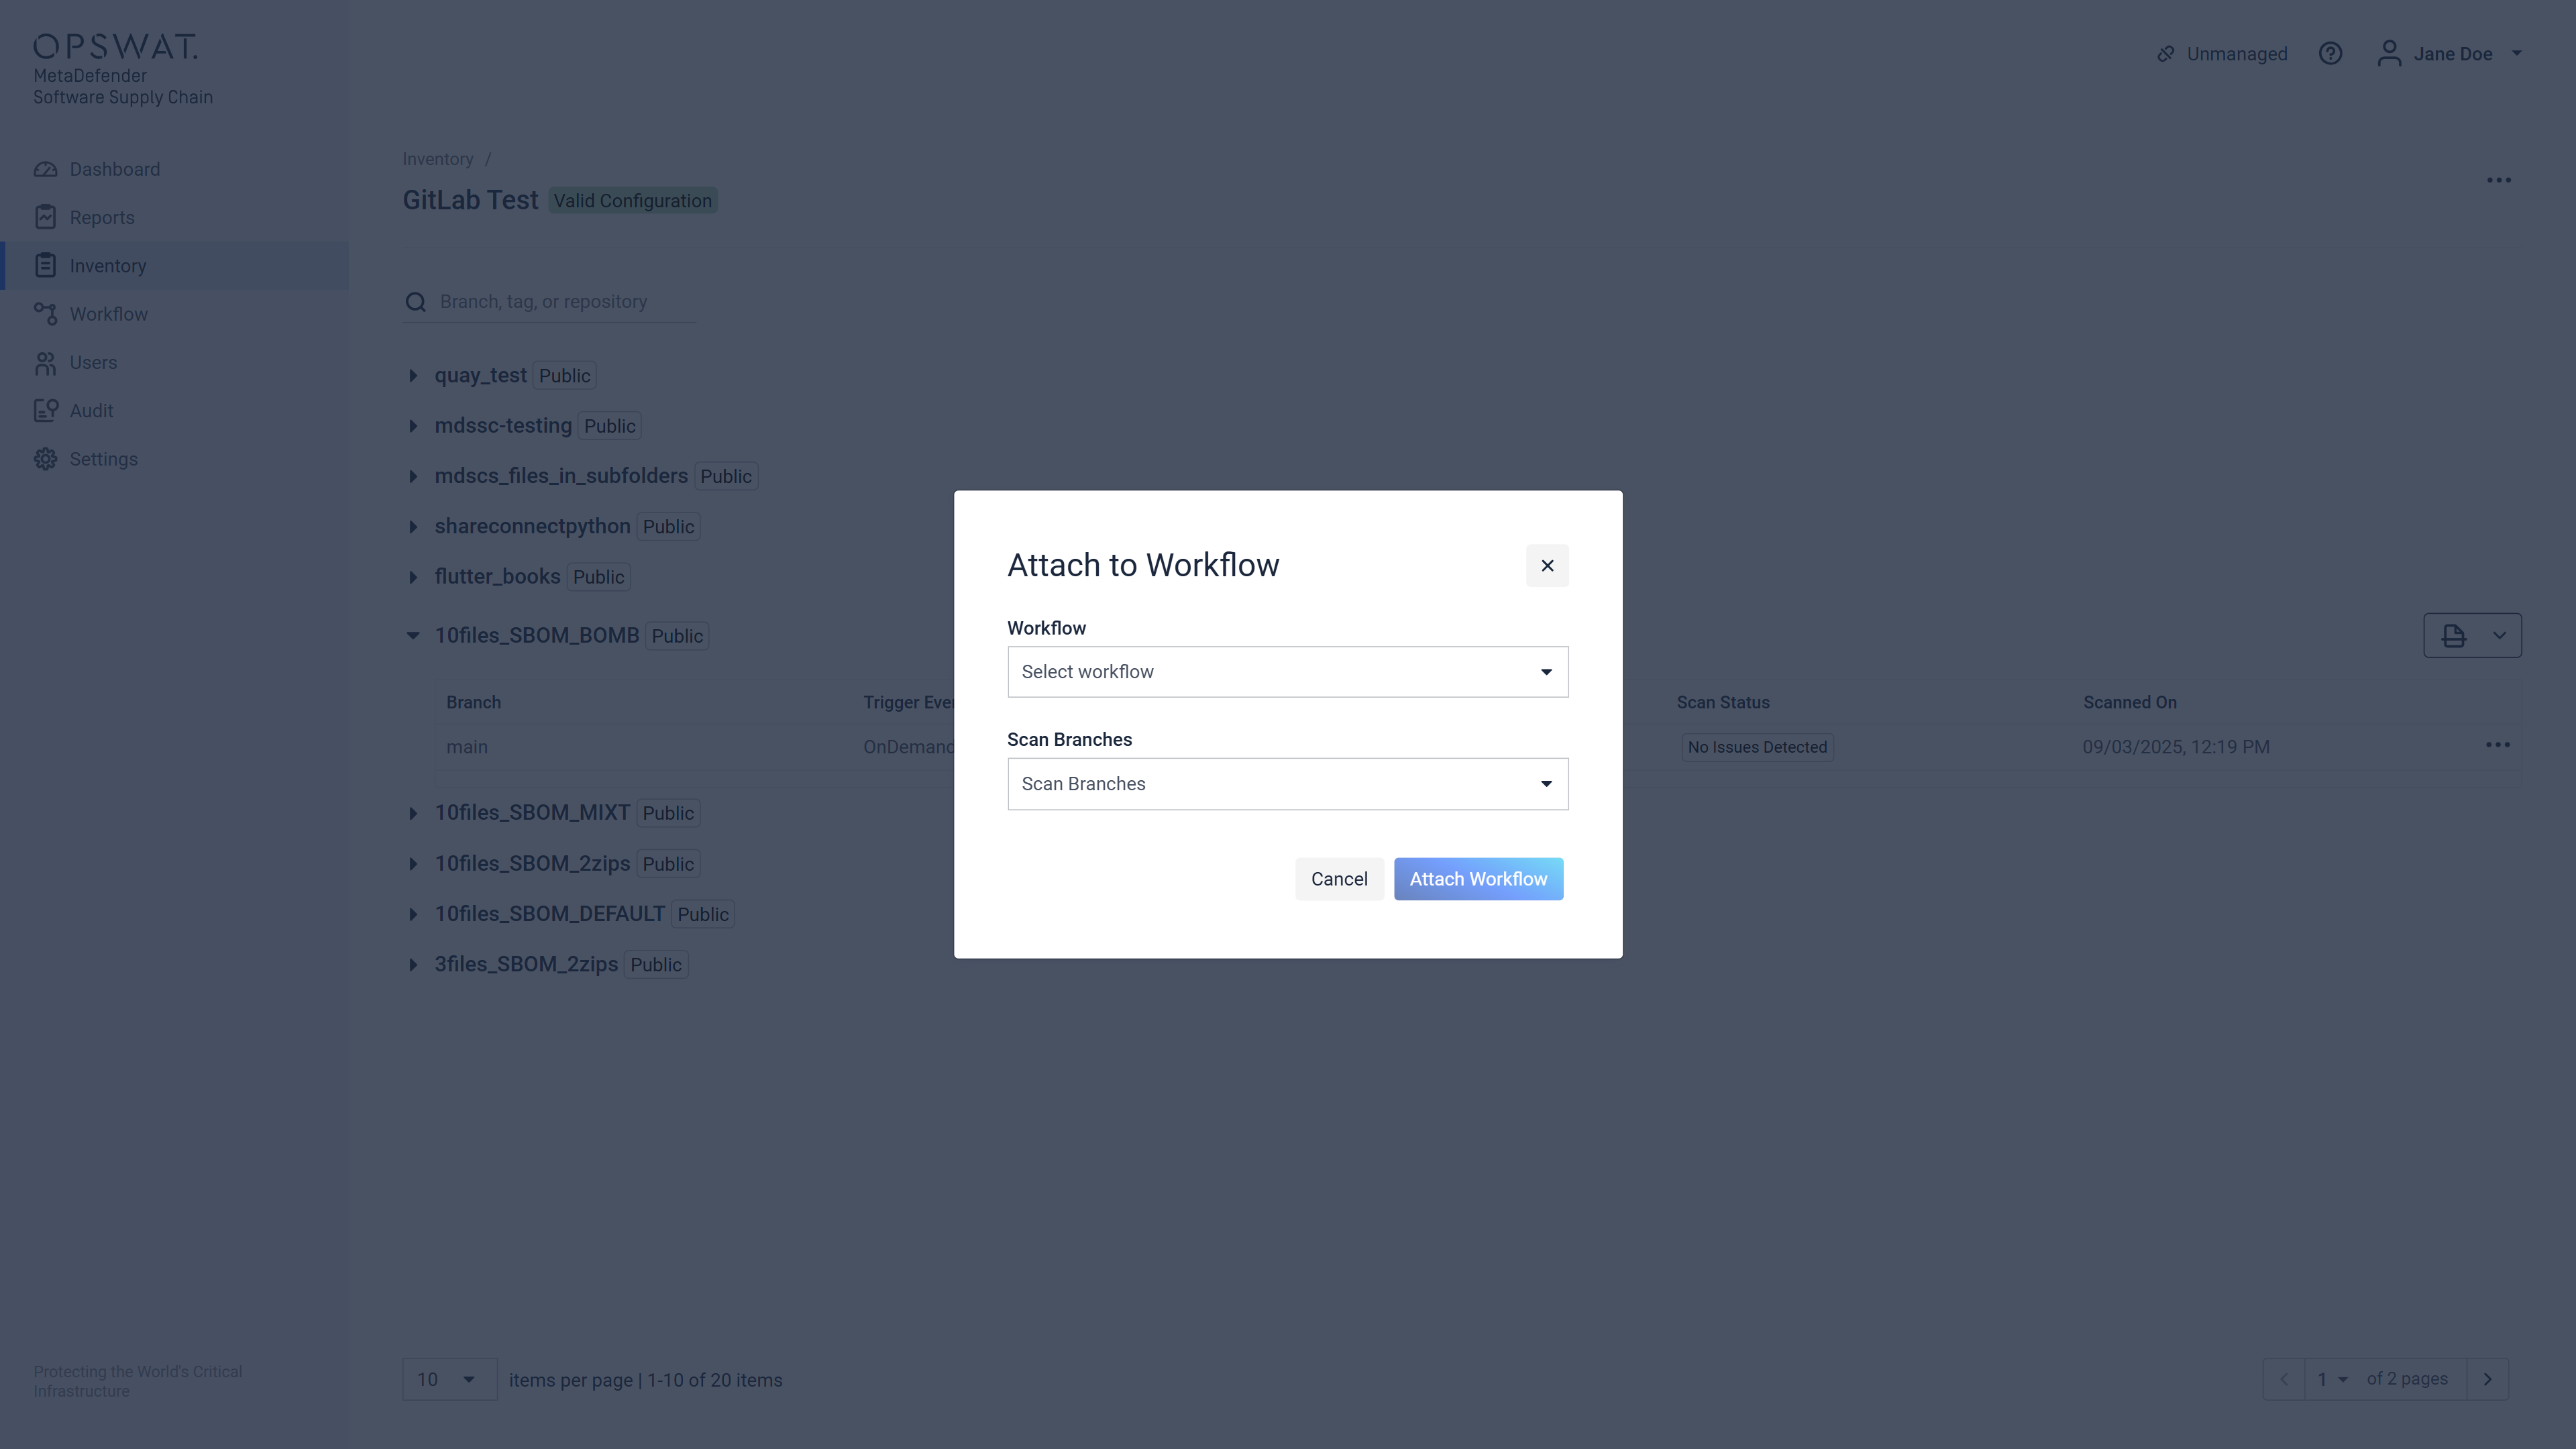Go to Reports in sidebar

tap(101, 217)
